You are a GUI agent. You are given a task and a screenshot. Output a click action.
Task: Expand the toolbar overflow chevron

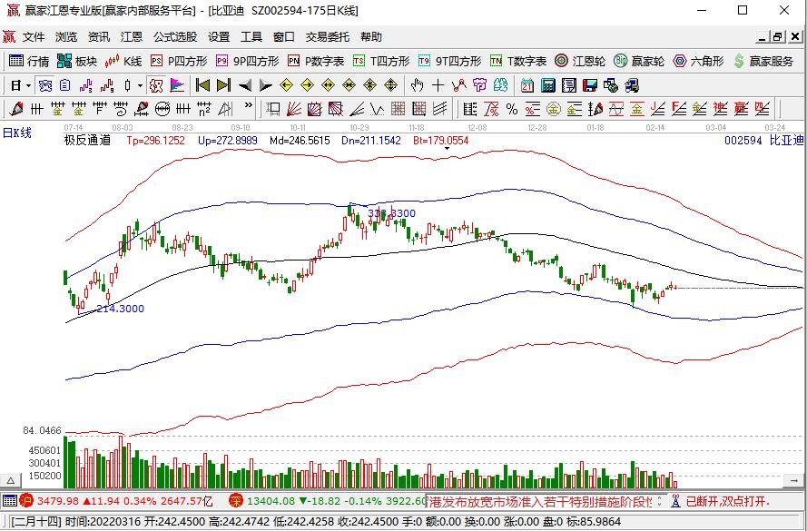(x=248, y=106)
